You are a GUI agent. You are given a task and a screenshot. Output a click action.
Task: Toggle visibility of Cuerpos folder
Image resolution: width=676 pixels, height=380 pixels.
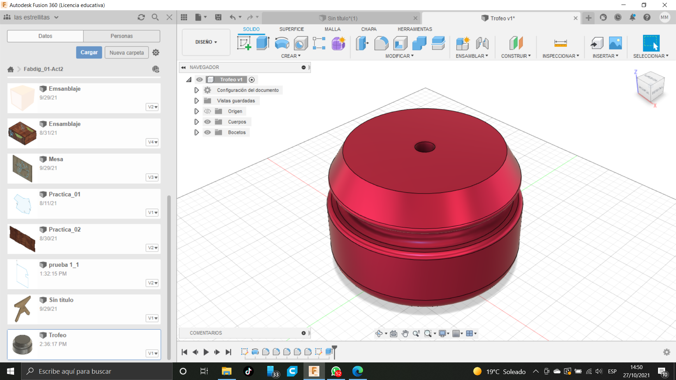tap(207, 122)
